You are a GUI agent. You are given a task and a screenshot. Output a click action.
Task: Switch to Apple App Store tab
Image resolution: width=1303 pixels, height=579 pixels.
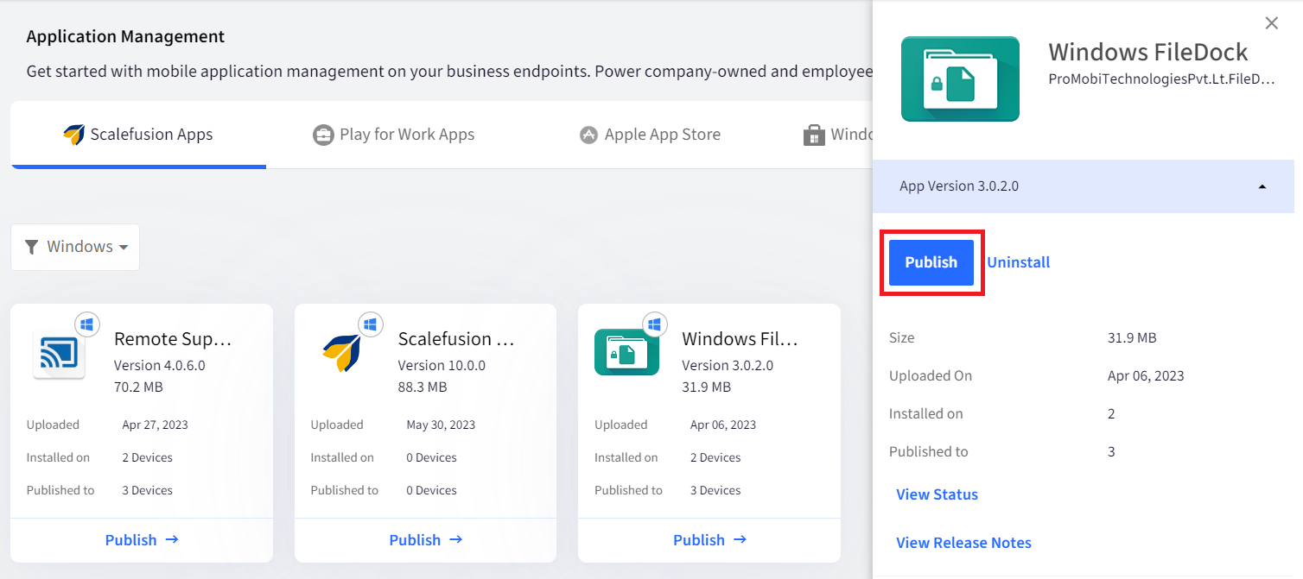click(x=650, y=135)
